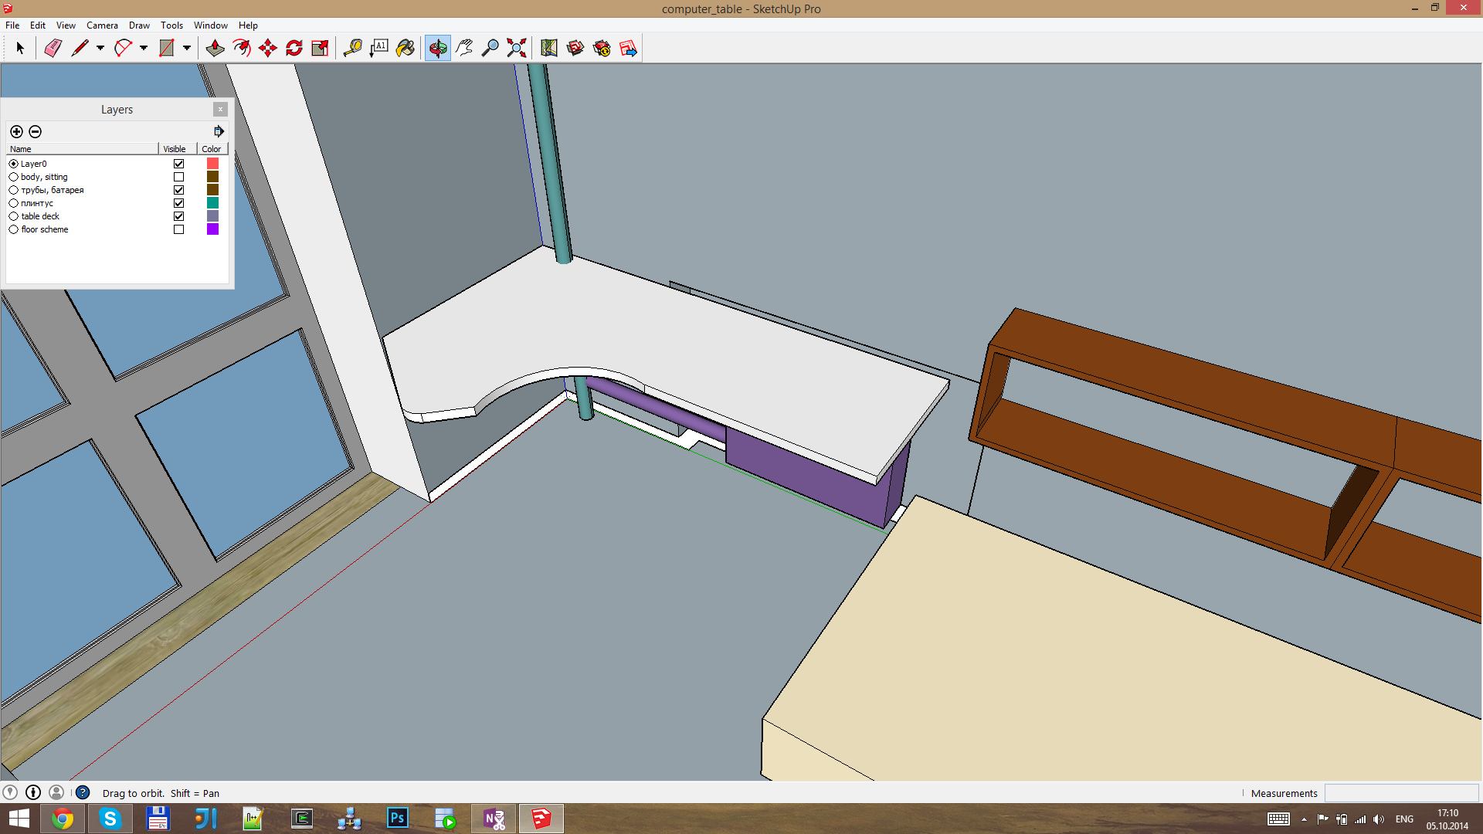Select the Rotate tool
Image resolution: width=1483 pixels, height=834 pixels.
click(294, 48)
